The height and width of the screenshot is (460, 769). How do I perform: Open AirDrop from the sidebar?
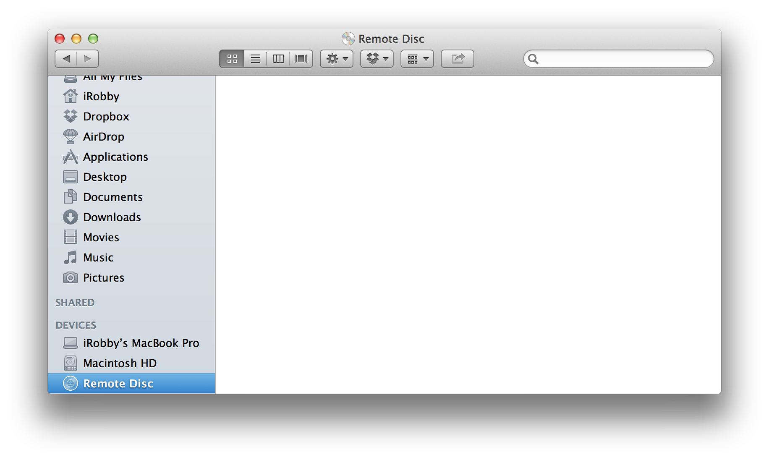click(131, 137)
